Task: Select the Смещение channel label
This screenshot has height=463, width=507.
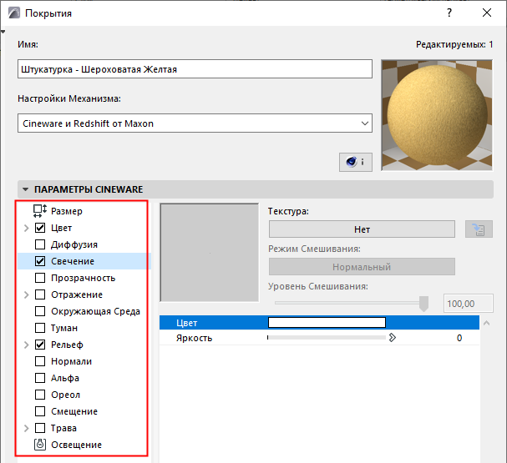Action: [74, 411]
